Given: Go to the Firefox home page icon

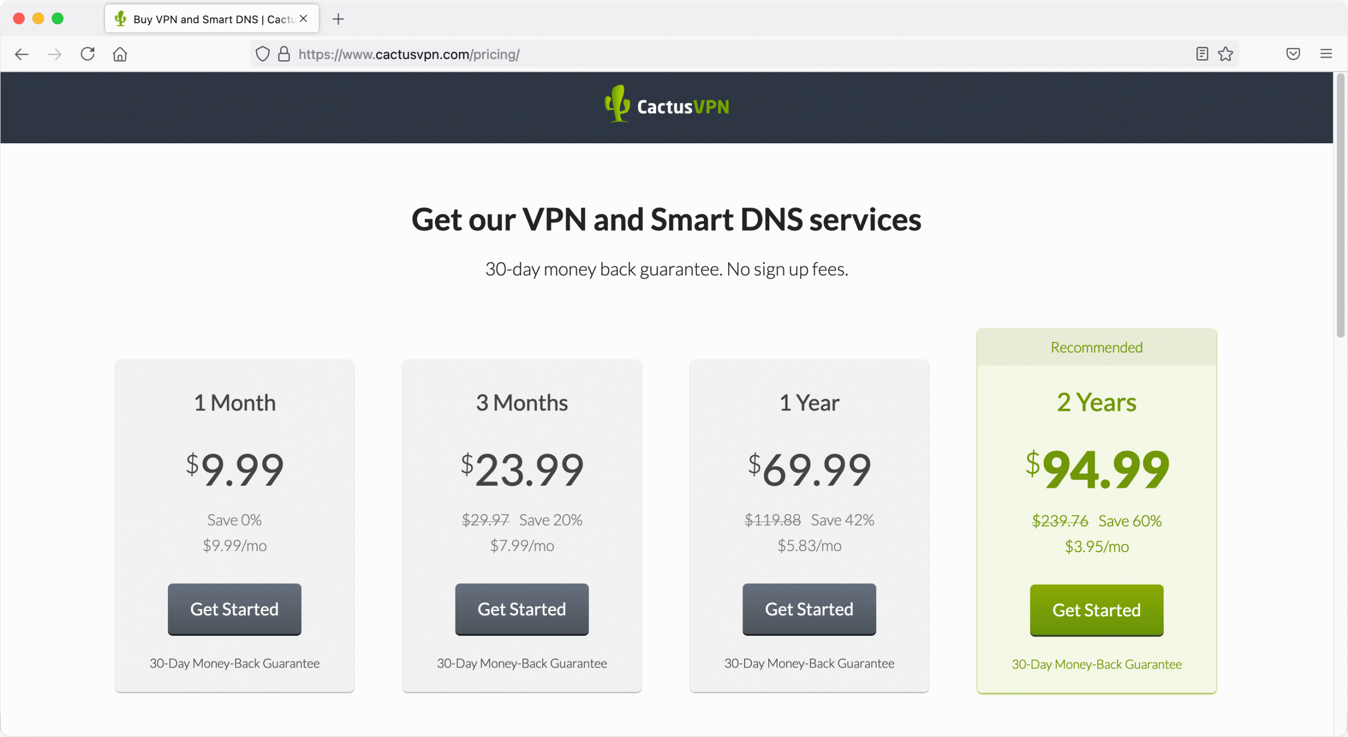Looking at the screenshot, I should (120, 54).
